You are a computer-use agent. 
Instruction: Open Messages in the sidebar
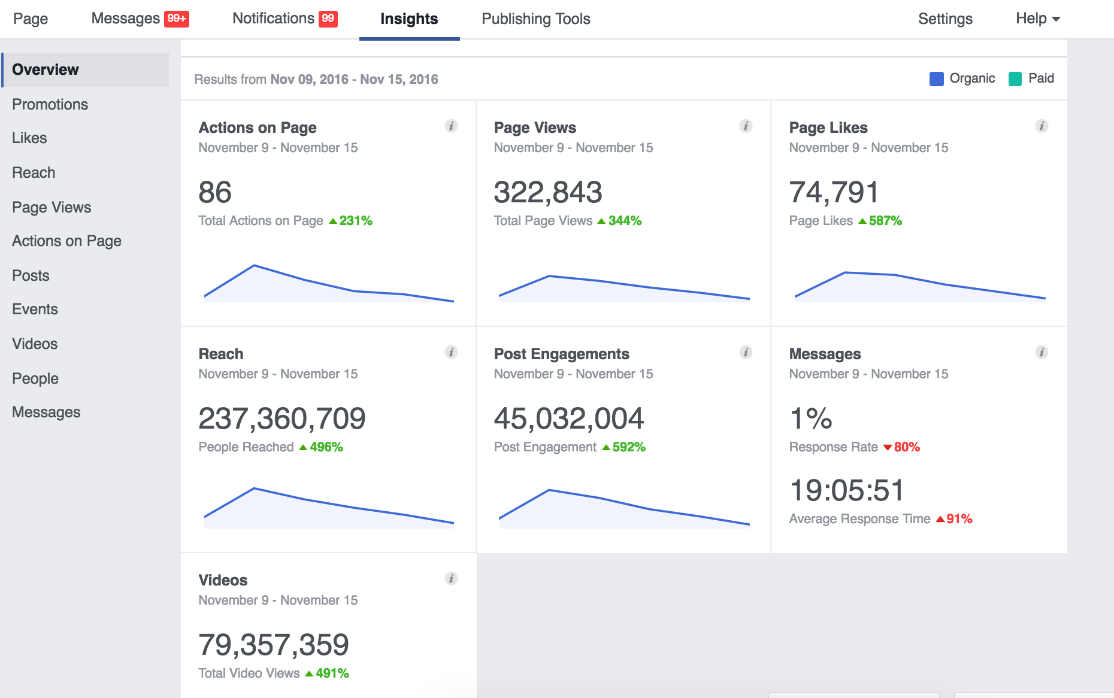click(x=46, y=412)
